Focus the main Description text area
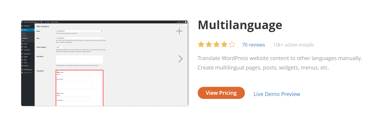 80,59
